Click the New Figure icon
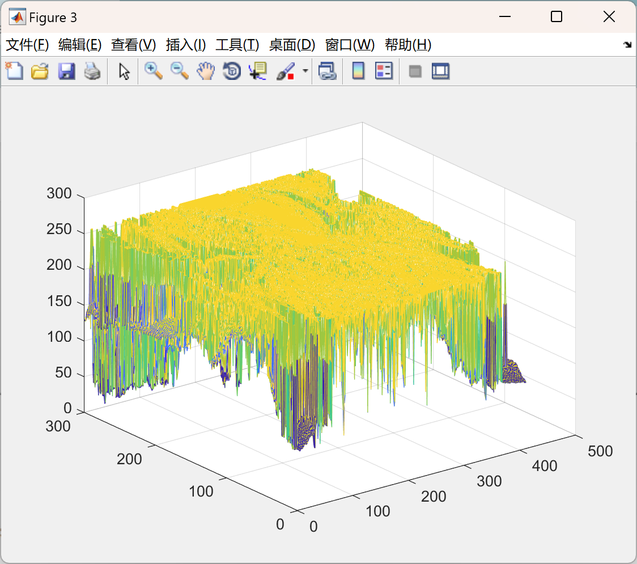This screenshot has width=637, height=564. pos(14,71)
